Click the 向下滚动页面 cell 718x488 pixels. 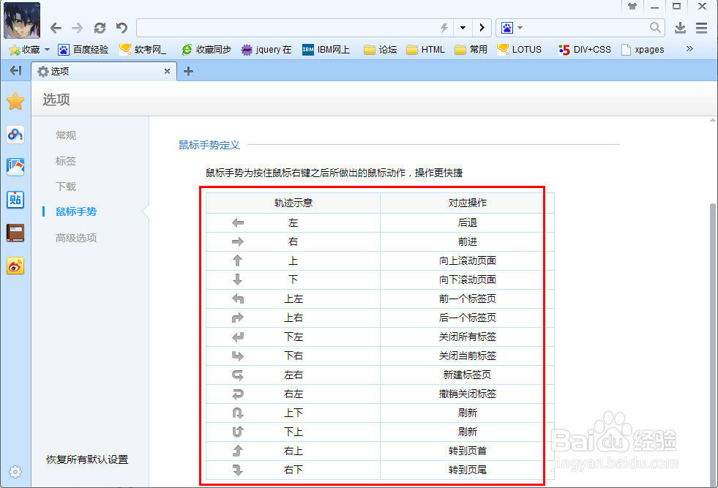click(x=467, y=279)
